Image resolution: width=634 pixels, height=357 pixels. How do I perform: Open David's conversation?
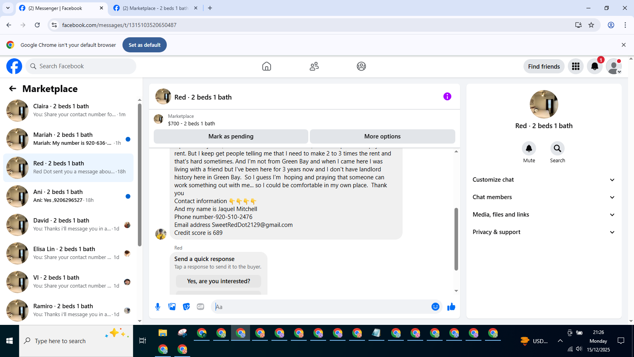(x=68, y=225)
